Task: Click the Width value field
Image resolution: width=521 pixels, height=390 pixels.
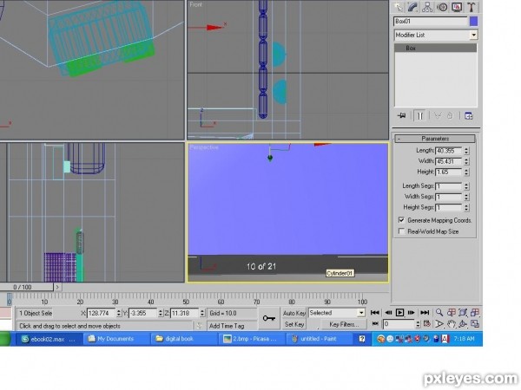Action: click(x=449, y=161)
